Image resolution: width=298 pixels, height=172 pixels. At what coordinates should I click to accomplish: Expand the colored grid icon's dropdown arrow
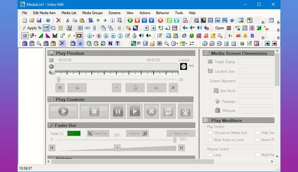click(x=186, y=44)
